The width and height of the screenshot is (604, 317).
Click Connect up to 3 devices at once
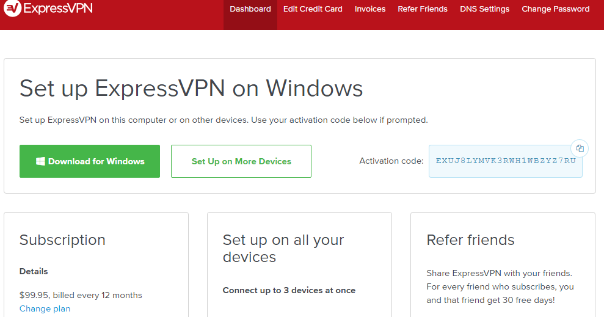tap(289, 290)
